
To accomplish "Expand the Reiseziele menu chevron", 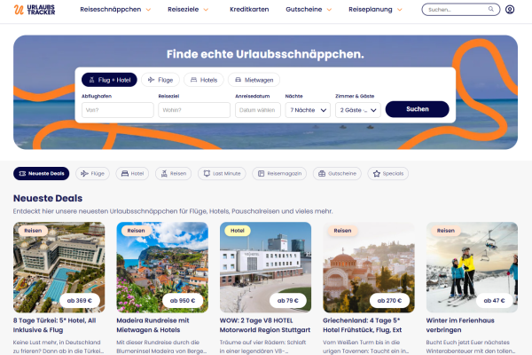I will [x=206, y=10].
